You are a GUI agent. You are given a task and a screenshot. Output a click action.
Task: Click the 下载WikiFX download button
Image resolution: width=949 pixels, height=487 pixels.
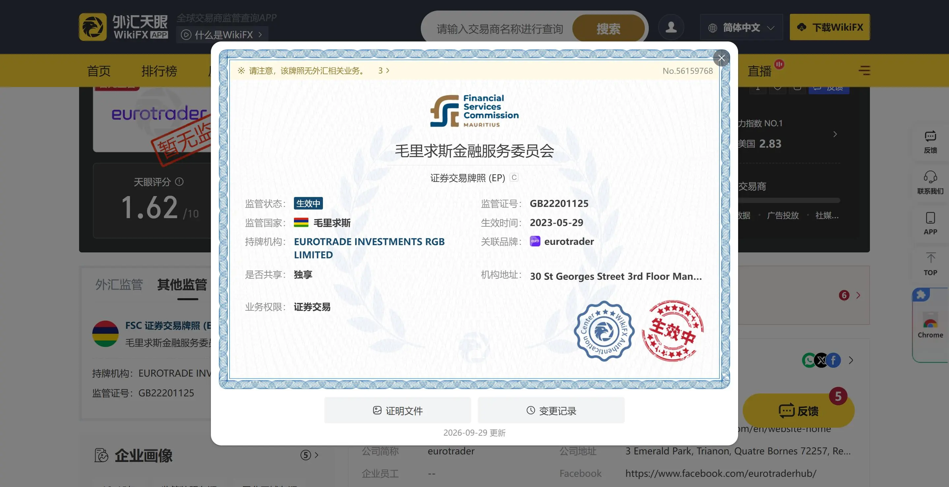coord(830,27)
